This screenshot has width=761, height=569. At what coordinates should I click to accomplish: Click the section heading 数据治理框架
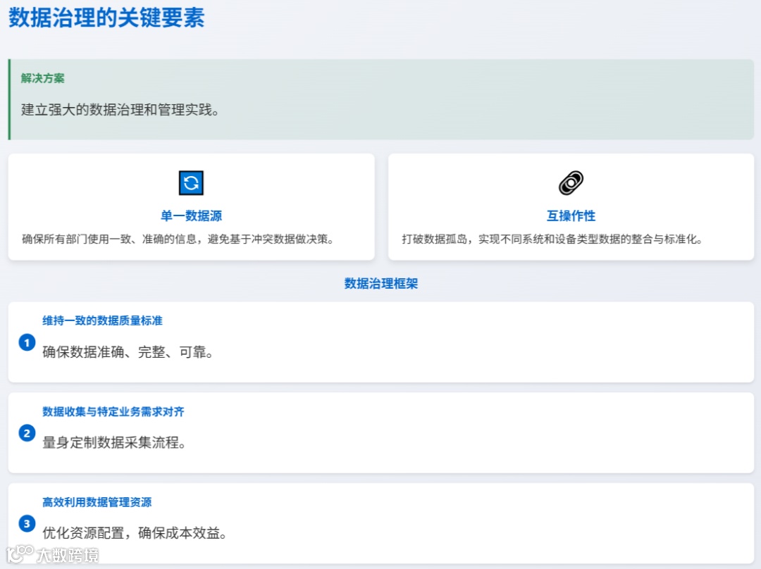click(x=381, y=284)
